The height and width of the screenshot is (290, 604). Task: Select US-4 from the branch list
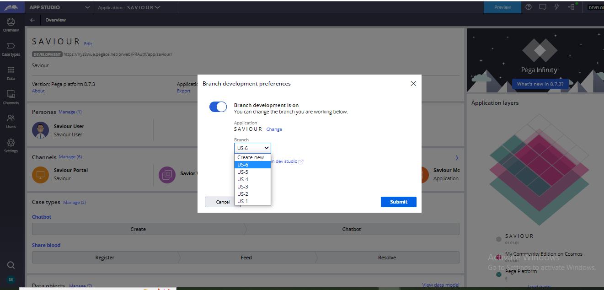(x=252, y=179)
